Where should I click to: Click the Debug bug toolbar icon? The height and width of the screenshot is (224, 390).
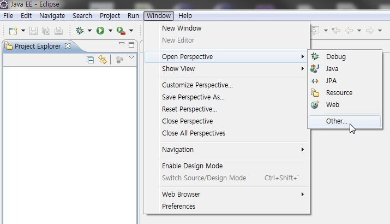click(80, 31)
